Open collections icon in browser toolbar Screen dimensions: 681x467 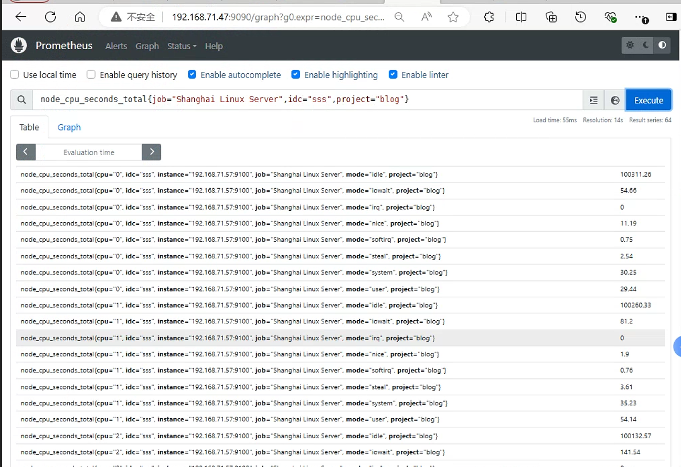click(551, 17)
